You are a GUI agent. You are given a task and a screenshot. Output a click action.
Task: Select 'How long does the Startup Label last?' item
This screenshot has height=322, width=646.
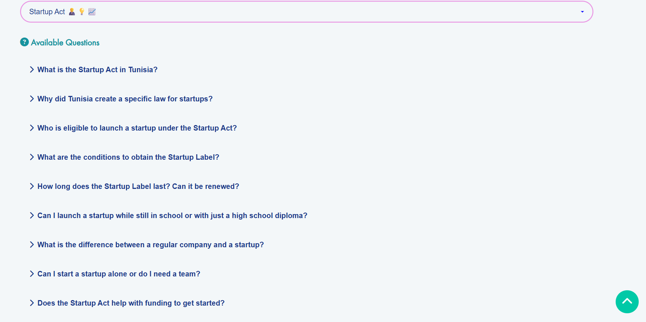click(x=138, y=186)
